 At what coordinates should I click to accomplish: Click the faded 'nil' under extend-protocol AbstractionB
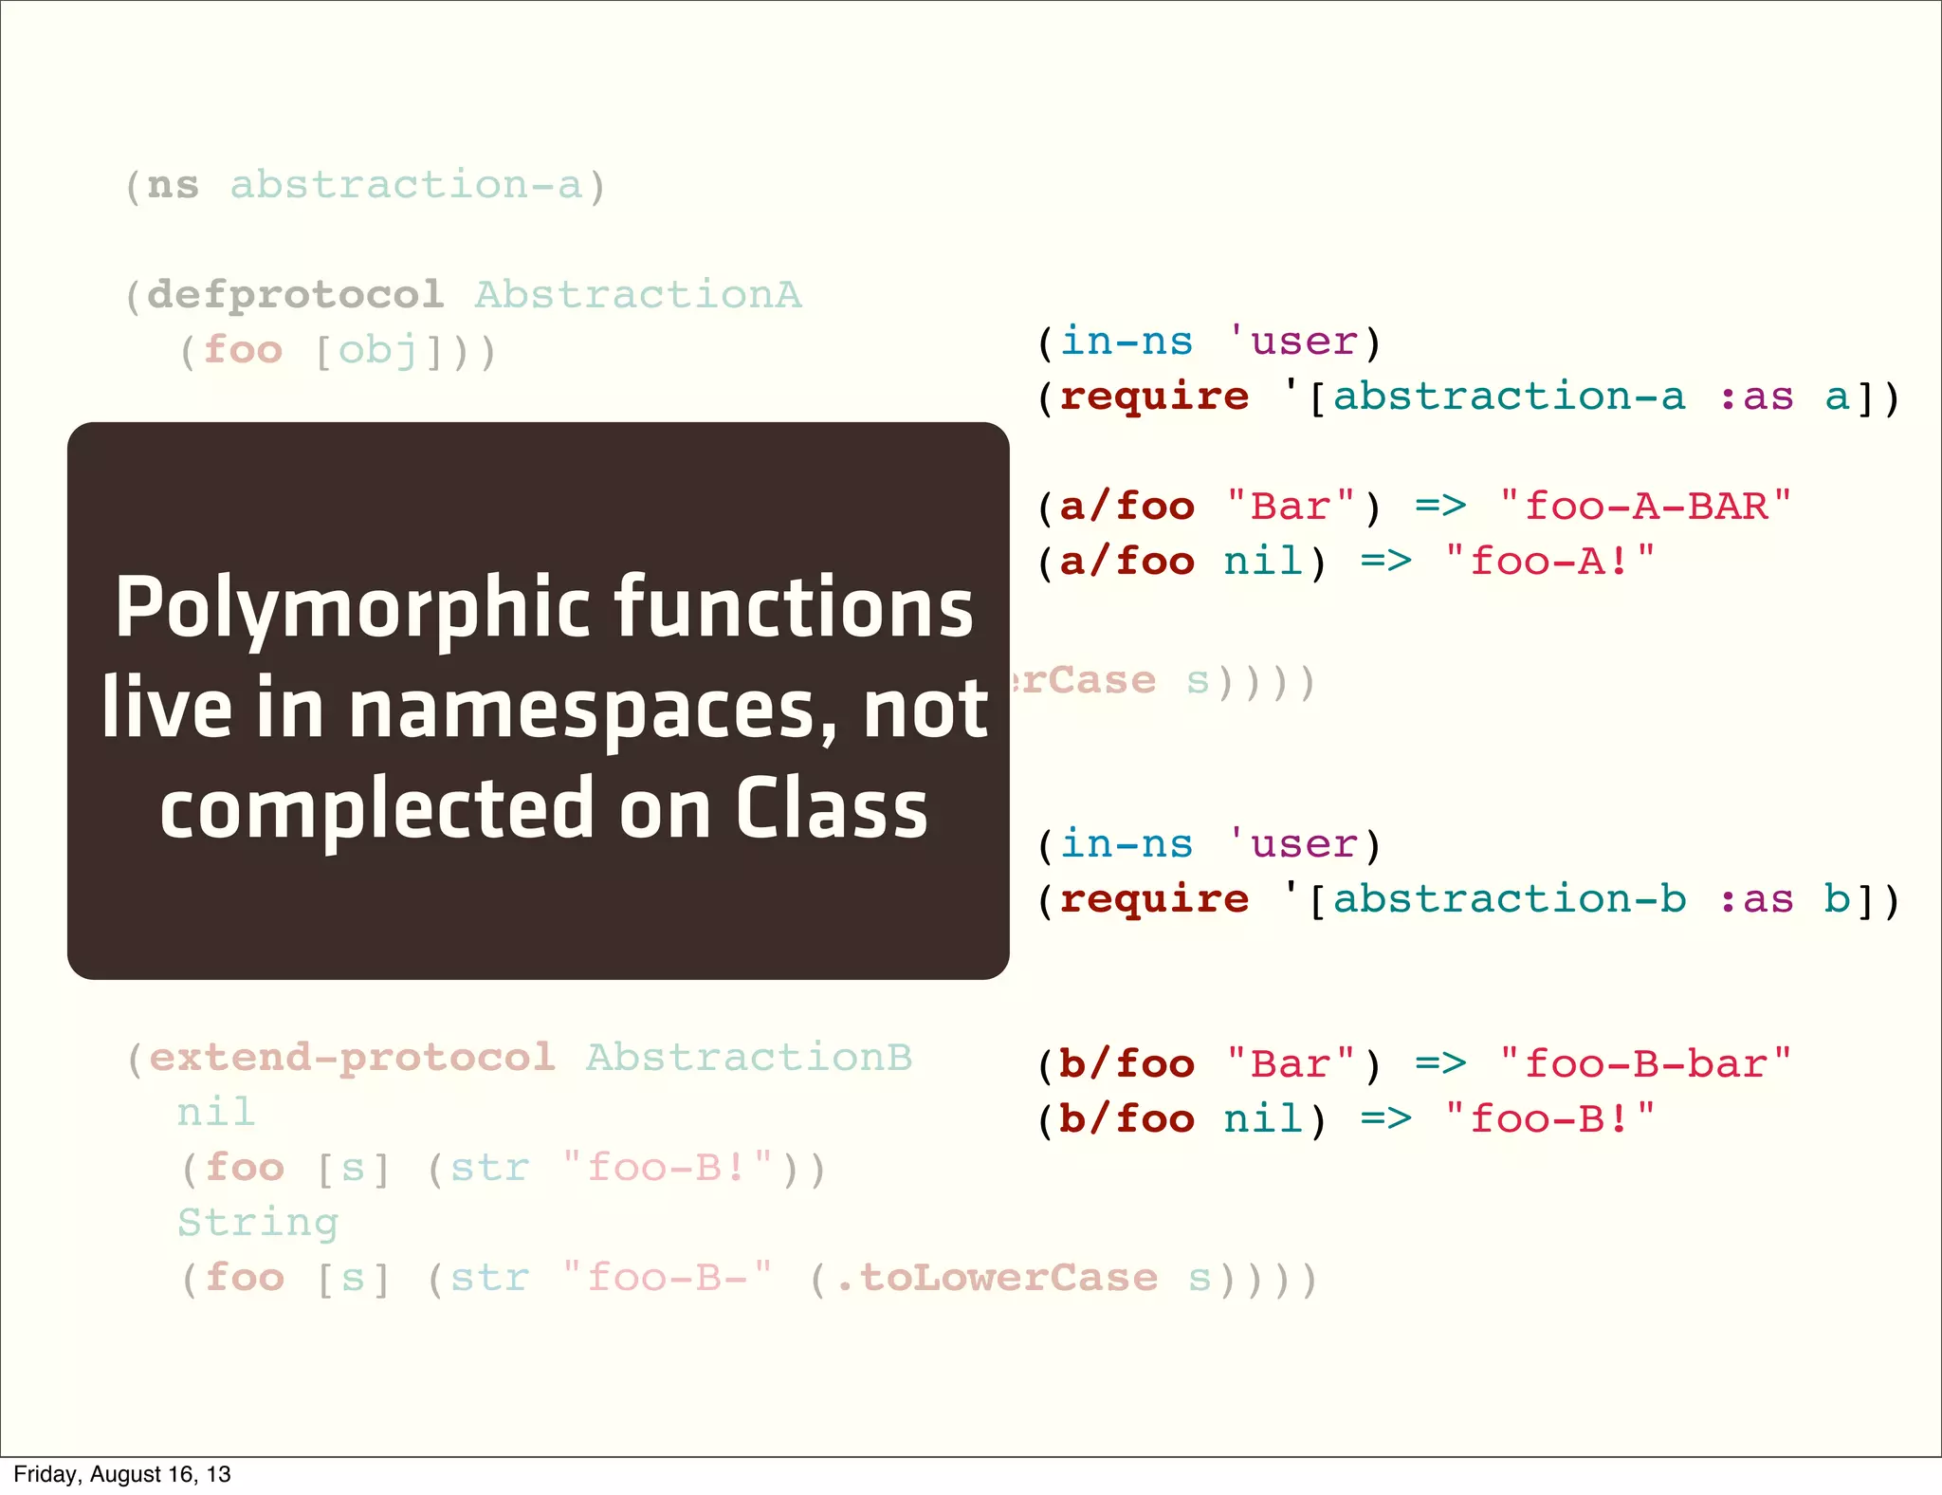coord(216,1112)
